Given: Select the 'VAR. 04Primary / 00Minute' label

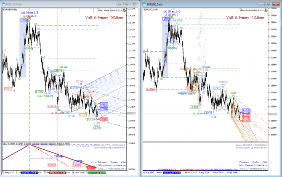Looking at the screenshot, I should click(x=104, y=18).
